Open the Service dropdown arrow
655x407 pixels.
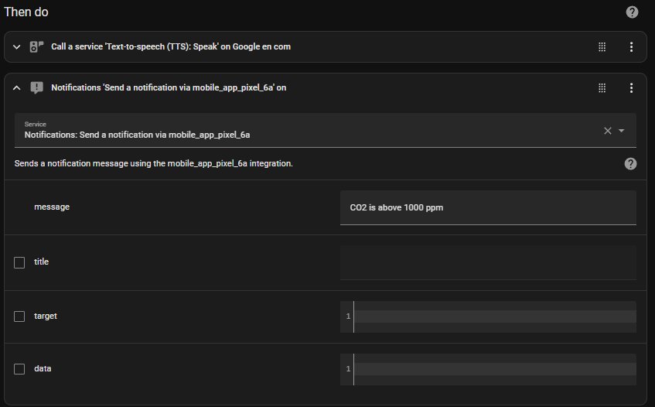(621, 131)
